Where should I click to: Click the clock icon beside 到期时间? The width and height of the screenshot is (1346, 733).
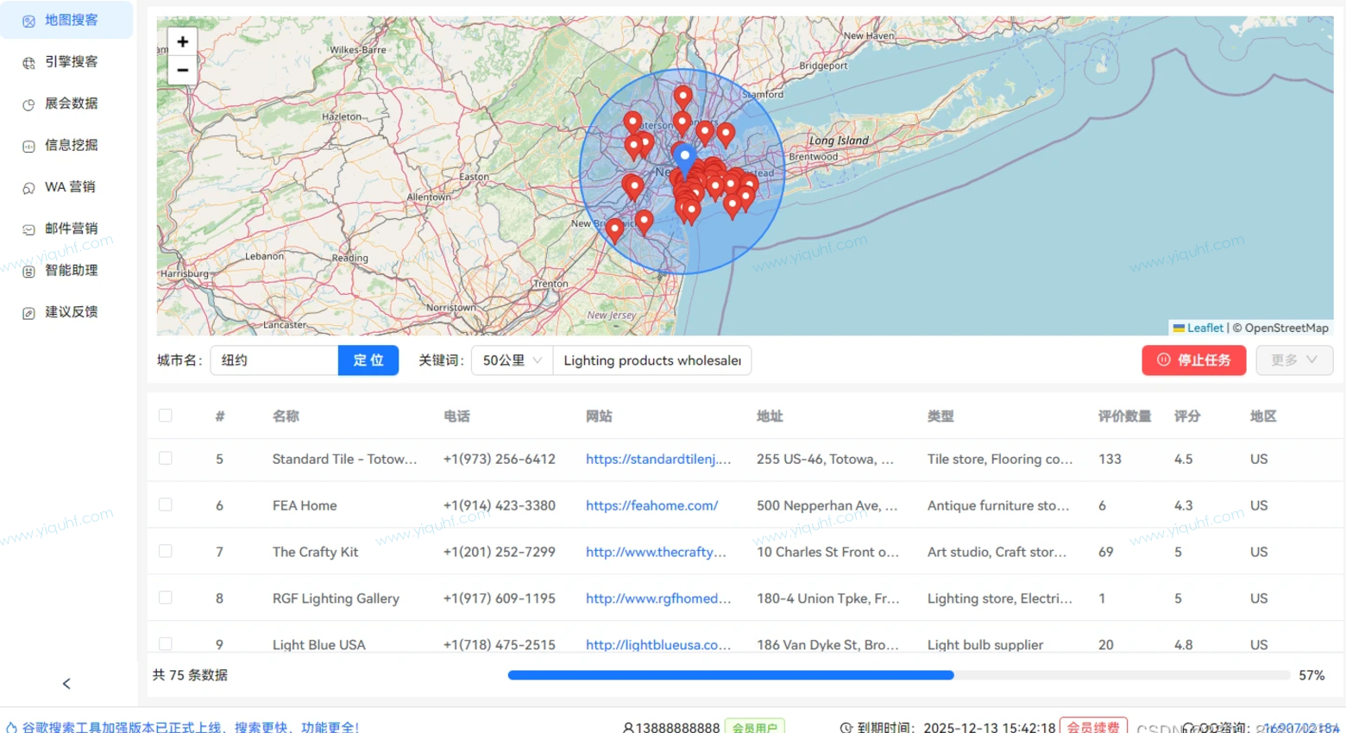point(846,728)
